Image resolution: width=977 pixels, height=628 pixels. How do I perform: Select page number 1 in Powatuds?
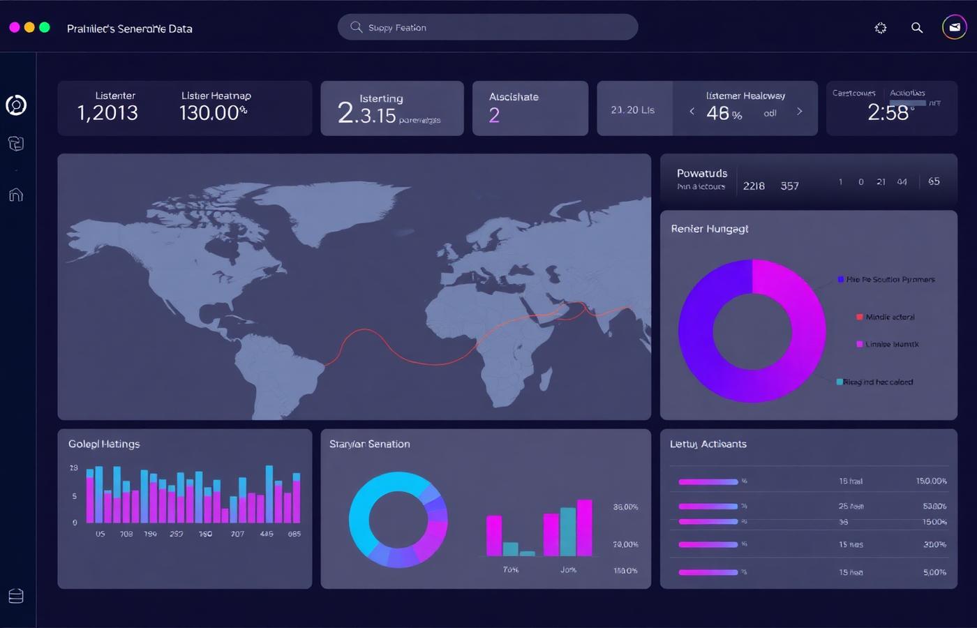pos(840,182)
